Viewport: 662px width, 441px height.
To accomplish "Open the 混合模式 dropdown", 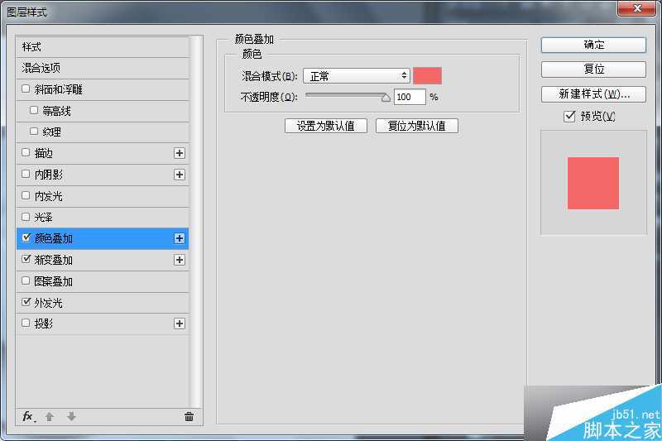I will (x=357, y=76).
